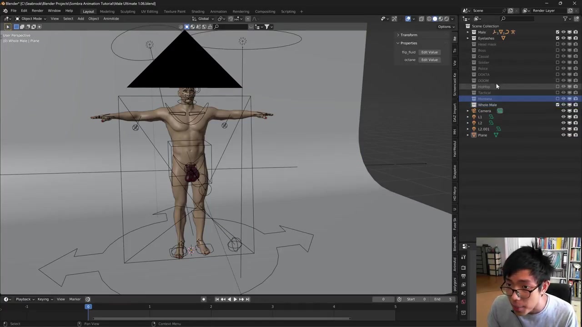Image resolution: width=582 pixels, height=327 pixels.
Task: Toggle X-ray view in viewport header
Action: click(421, 19)
